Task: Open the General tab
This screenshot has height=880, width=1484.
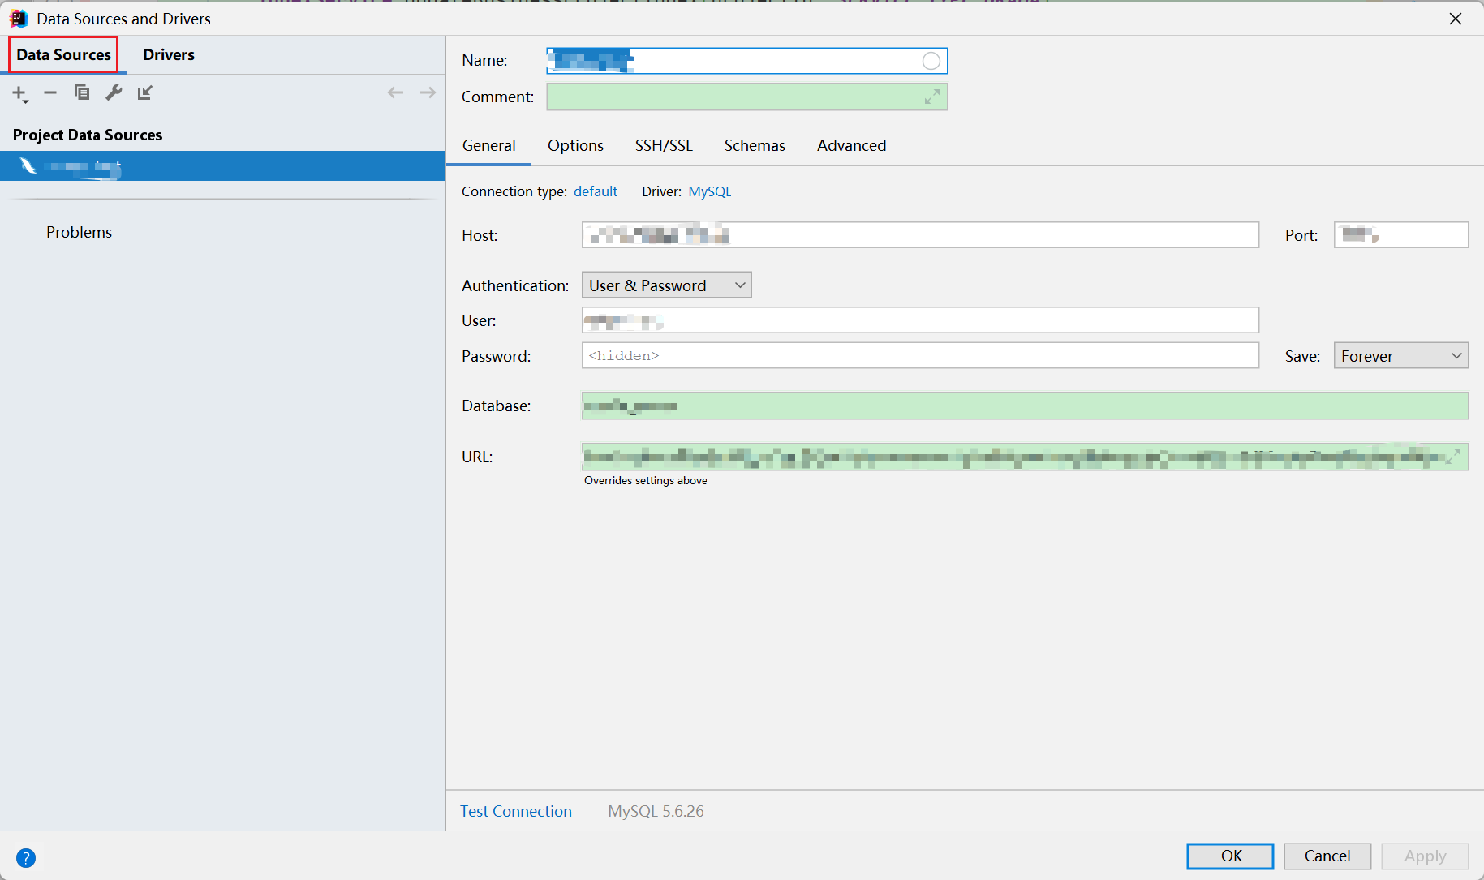Action: [x=488, y=145]
